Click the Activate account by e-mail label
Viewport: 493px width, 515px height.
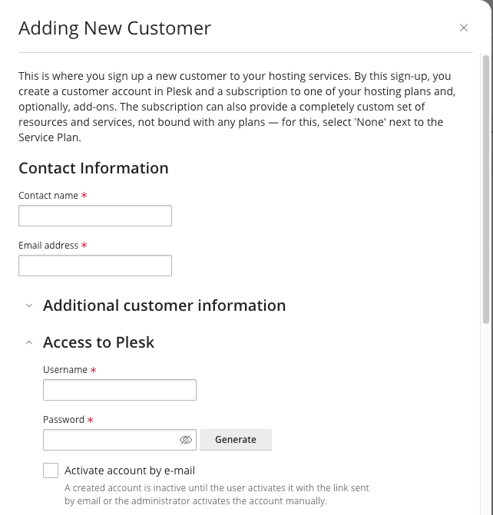pyautogui.click(x=130, y=470)
